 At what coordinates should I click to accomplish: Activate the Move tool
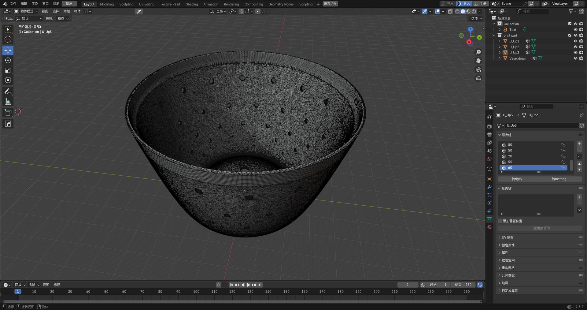tap(8, 50)
